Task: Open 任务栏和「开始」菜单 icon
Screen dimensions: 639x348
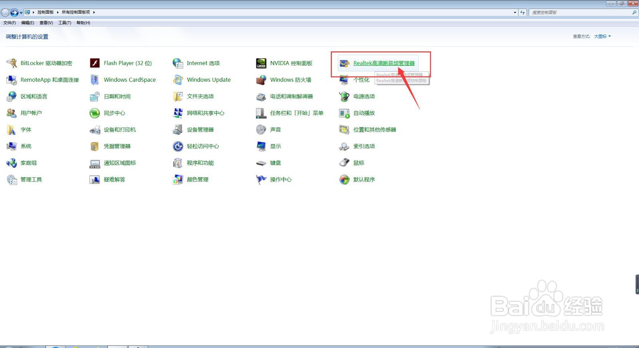Action: pos(261,113)
